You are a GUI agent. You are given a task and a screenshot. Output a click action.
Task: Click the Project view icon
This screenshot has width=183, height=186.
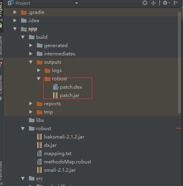click(x=11, y=3)
